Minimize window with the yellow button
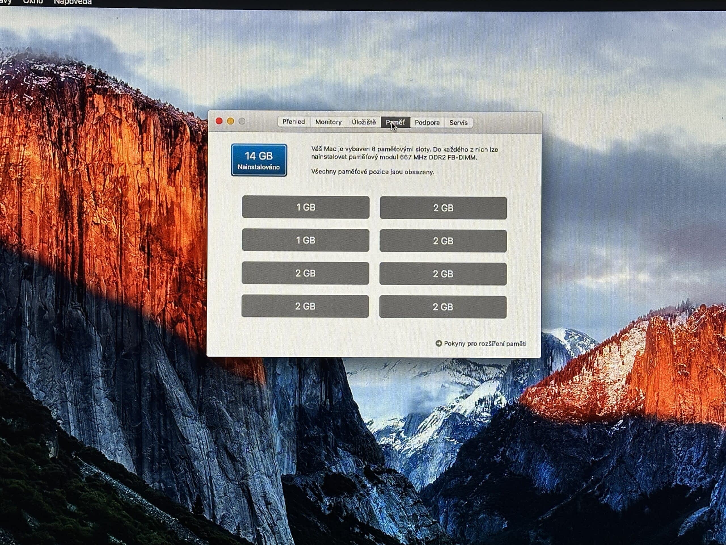The height and width of the screenshot is (545, 726). click(x=230, y=121)
